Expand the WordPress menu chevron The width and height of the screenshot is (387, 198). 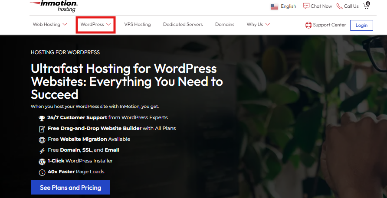[x=108, y=24]
